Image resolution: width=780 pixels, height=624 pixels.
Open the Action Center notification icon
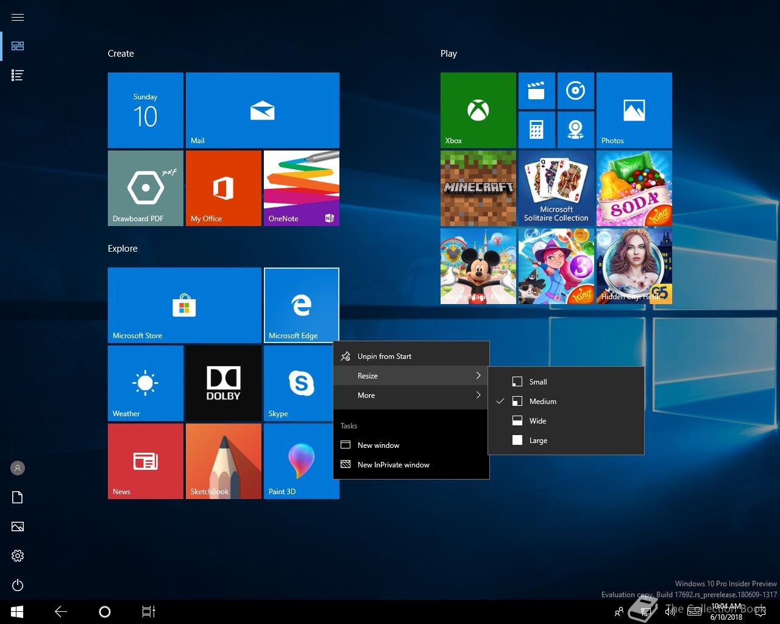(759, 612)
